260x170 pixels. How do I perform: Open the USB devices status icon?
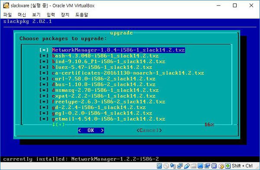tap(187, 166)
